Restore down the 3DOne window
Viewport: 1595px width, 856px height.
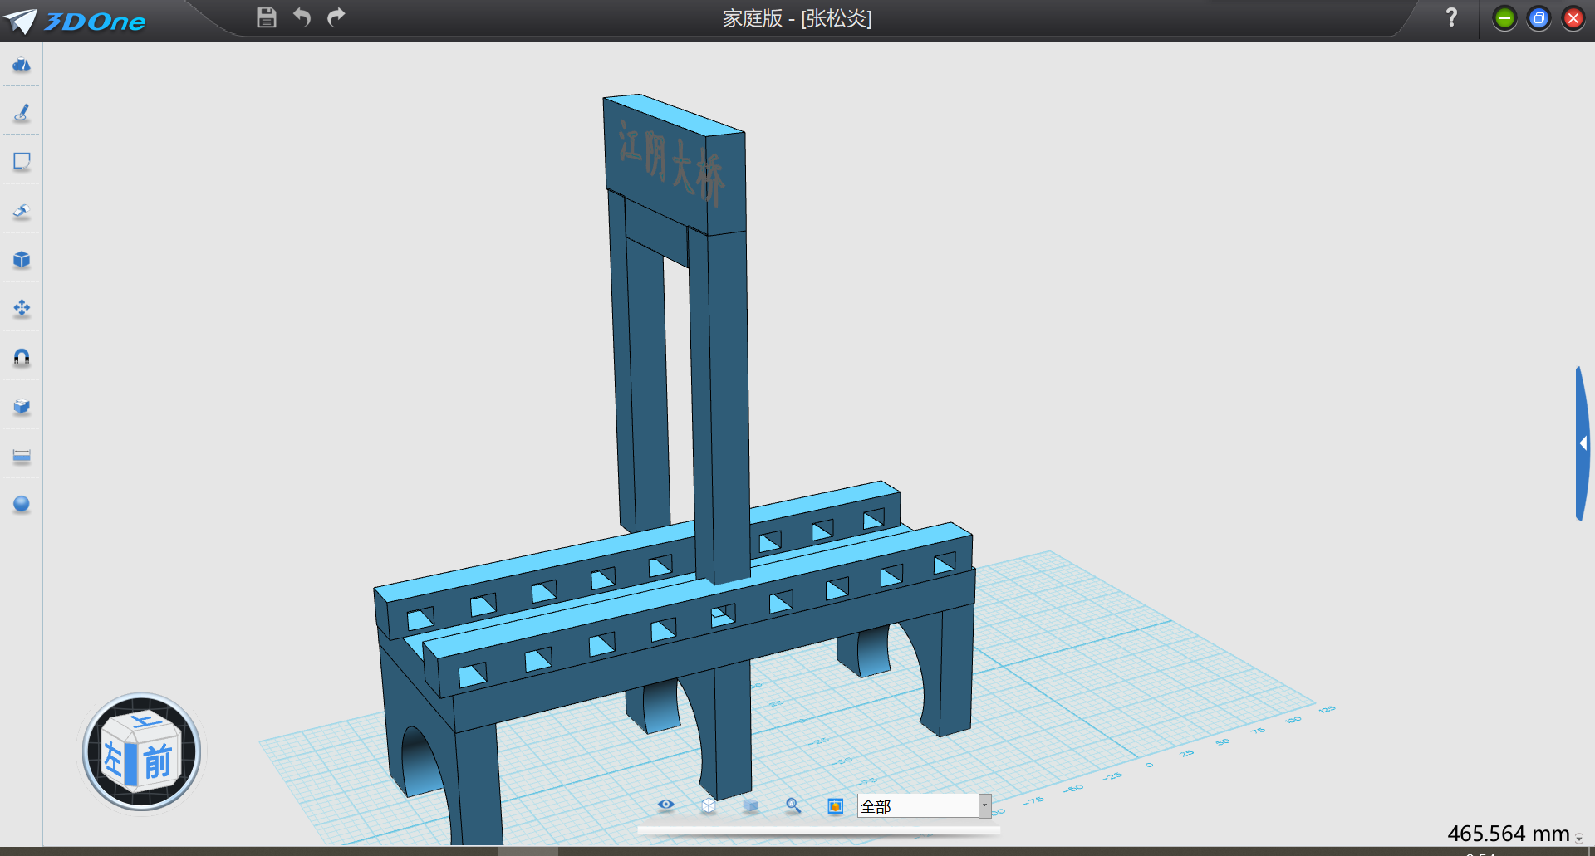pos(1539,18)
